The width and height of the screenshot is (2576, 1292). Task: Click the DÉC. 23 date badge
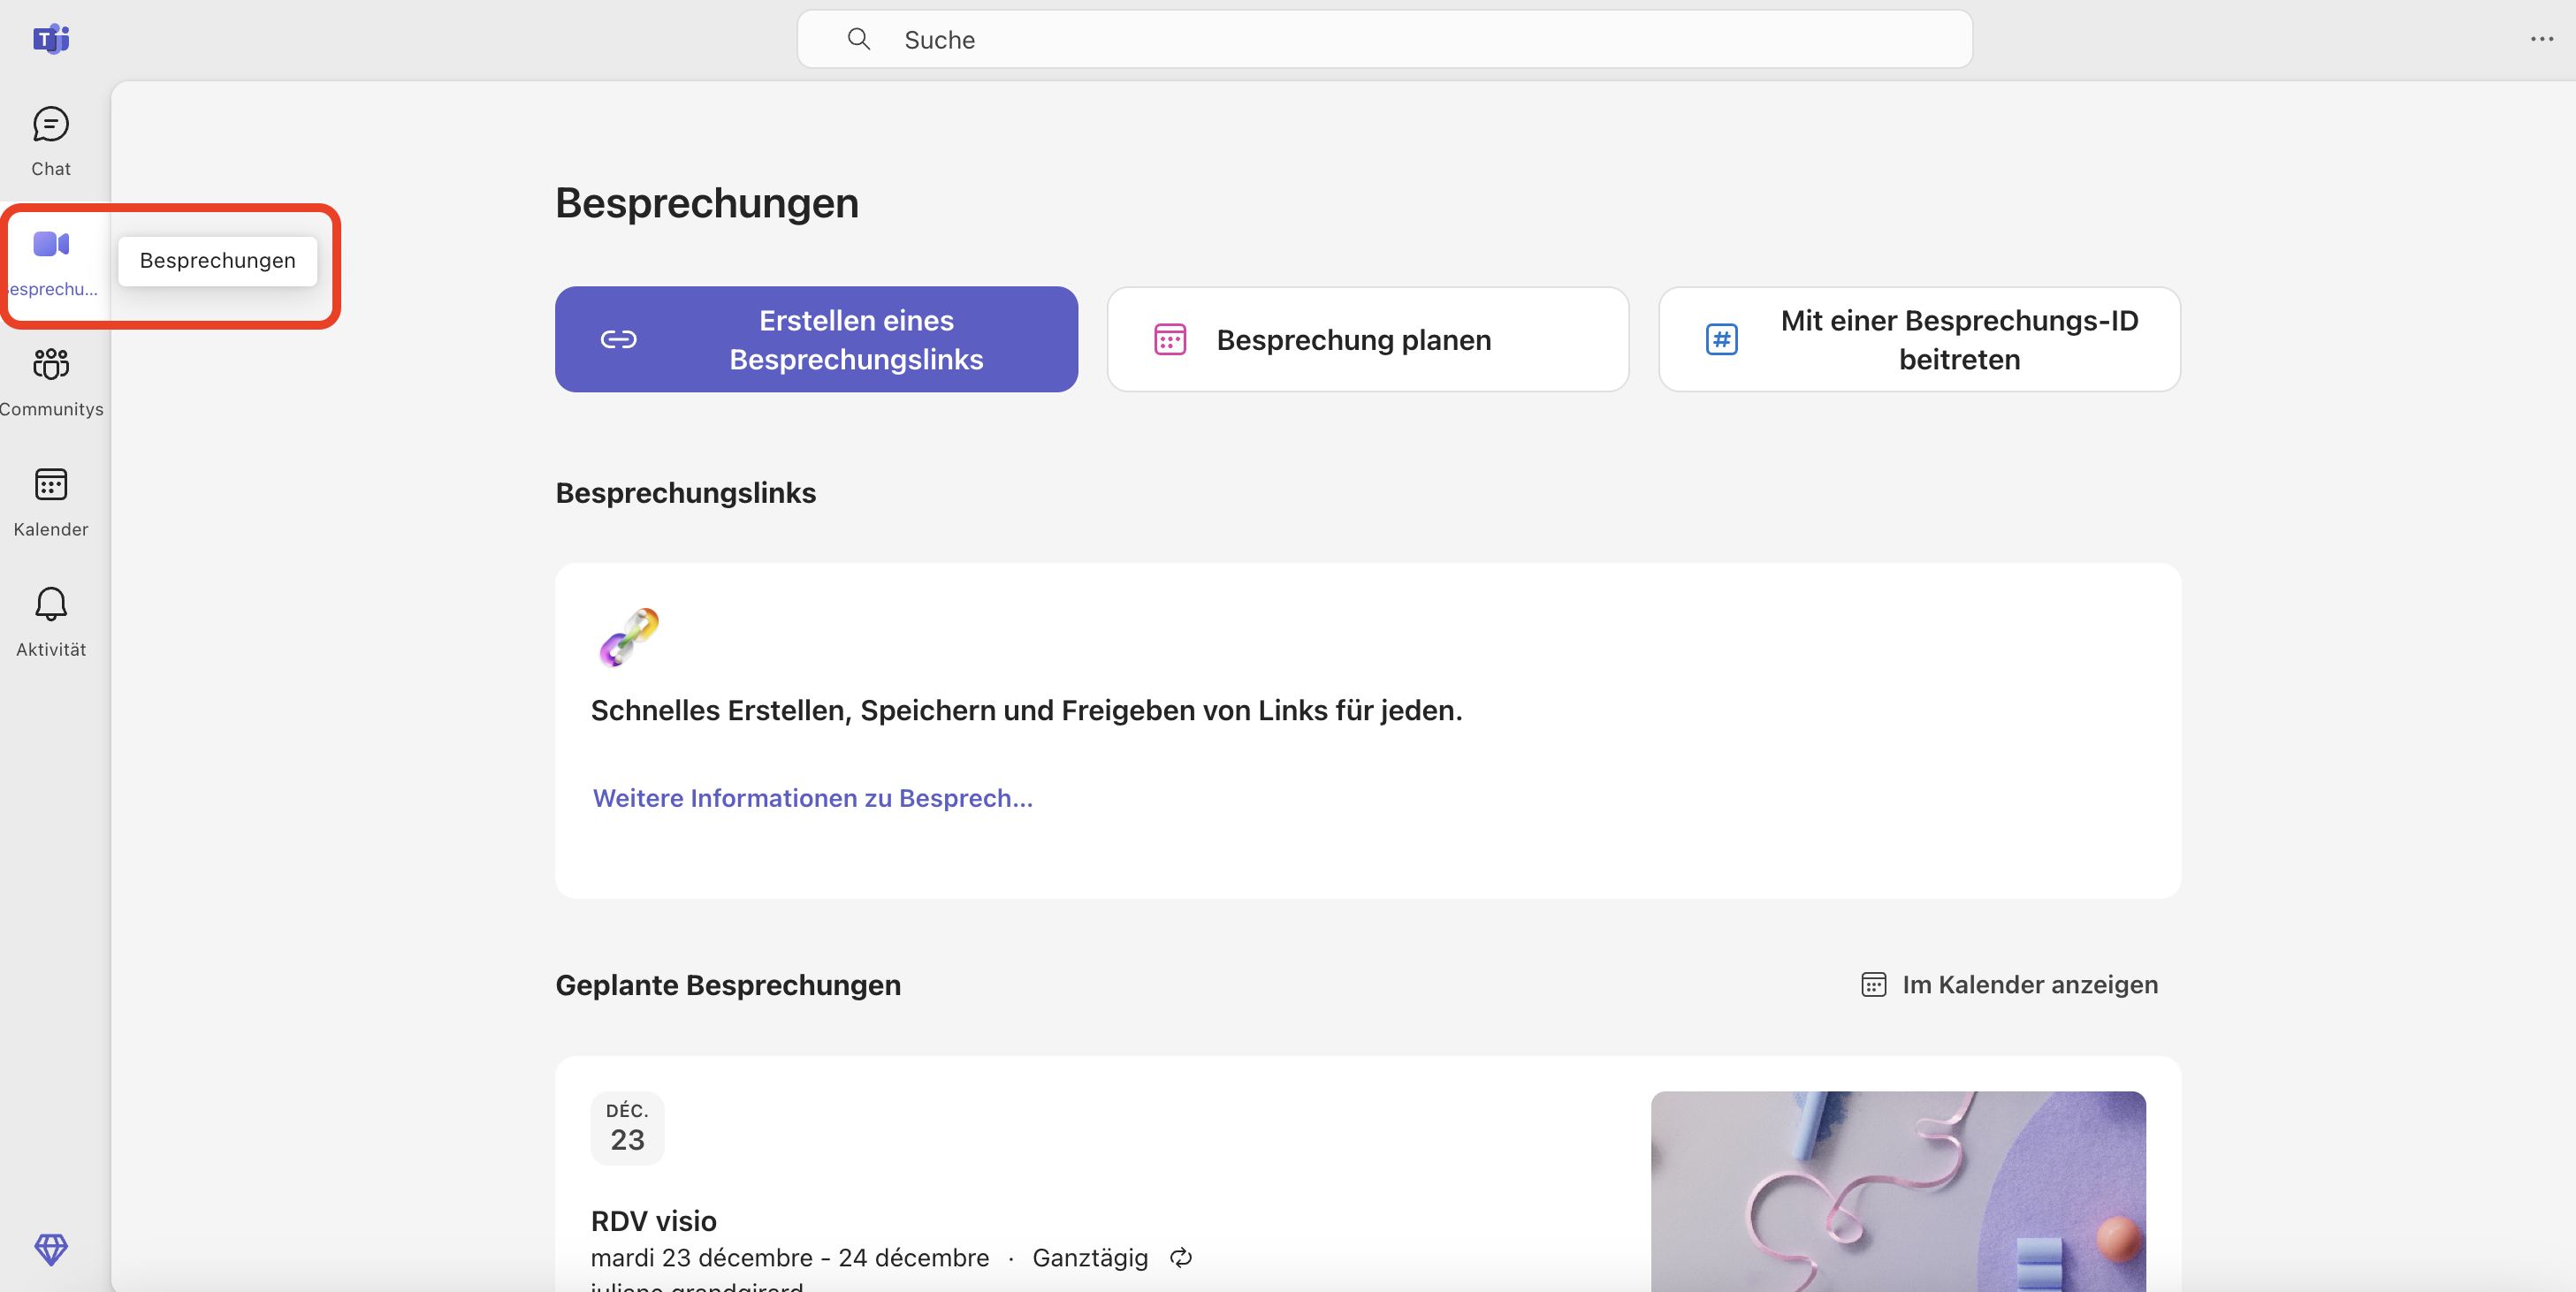(x=627, y=1128)
